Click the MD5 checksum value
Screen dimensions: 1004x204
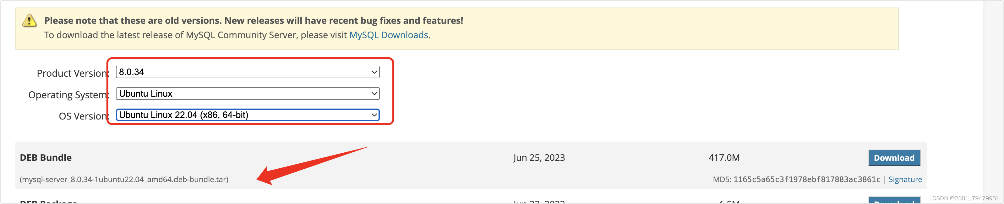[x=807, y=179]
